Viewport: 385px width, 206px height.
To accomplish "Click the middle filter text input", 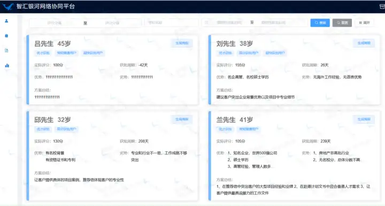I will (172, 22).
